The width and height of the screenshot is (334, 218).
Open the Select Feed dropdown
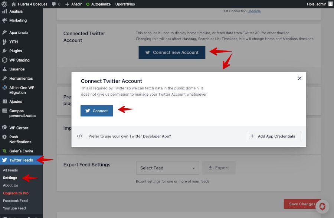[x=168, y=168]
